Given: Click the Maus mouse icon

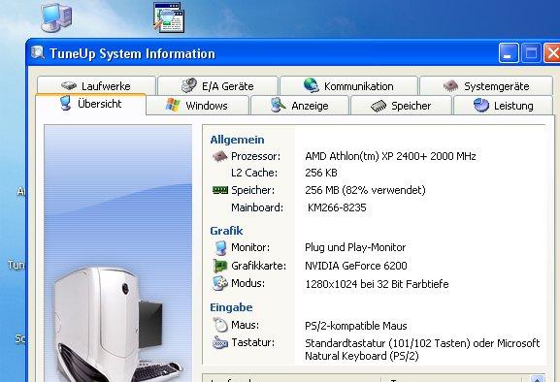Looking at the screenshot, I should point(220,325).
